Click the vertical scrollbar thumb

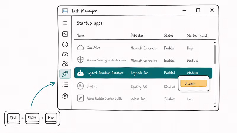point(215,54)
